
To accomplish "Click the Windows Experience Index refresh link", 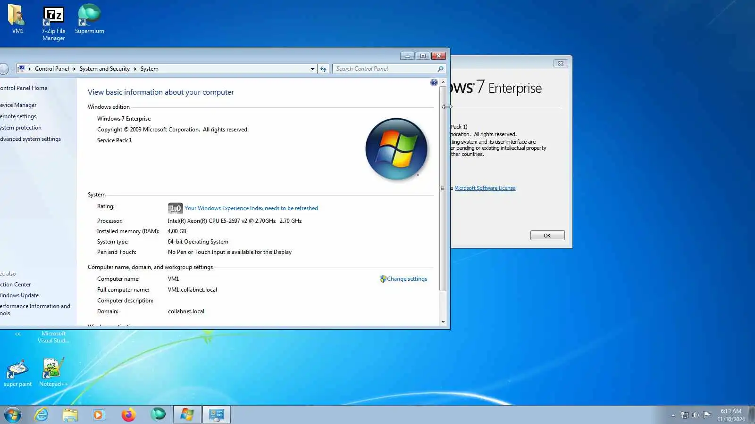I will tap(251, 208).
